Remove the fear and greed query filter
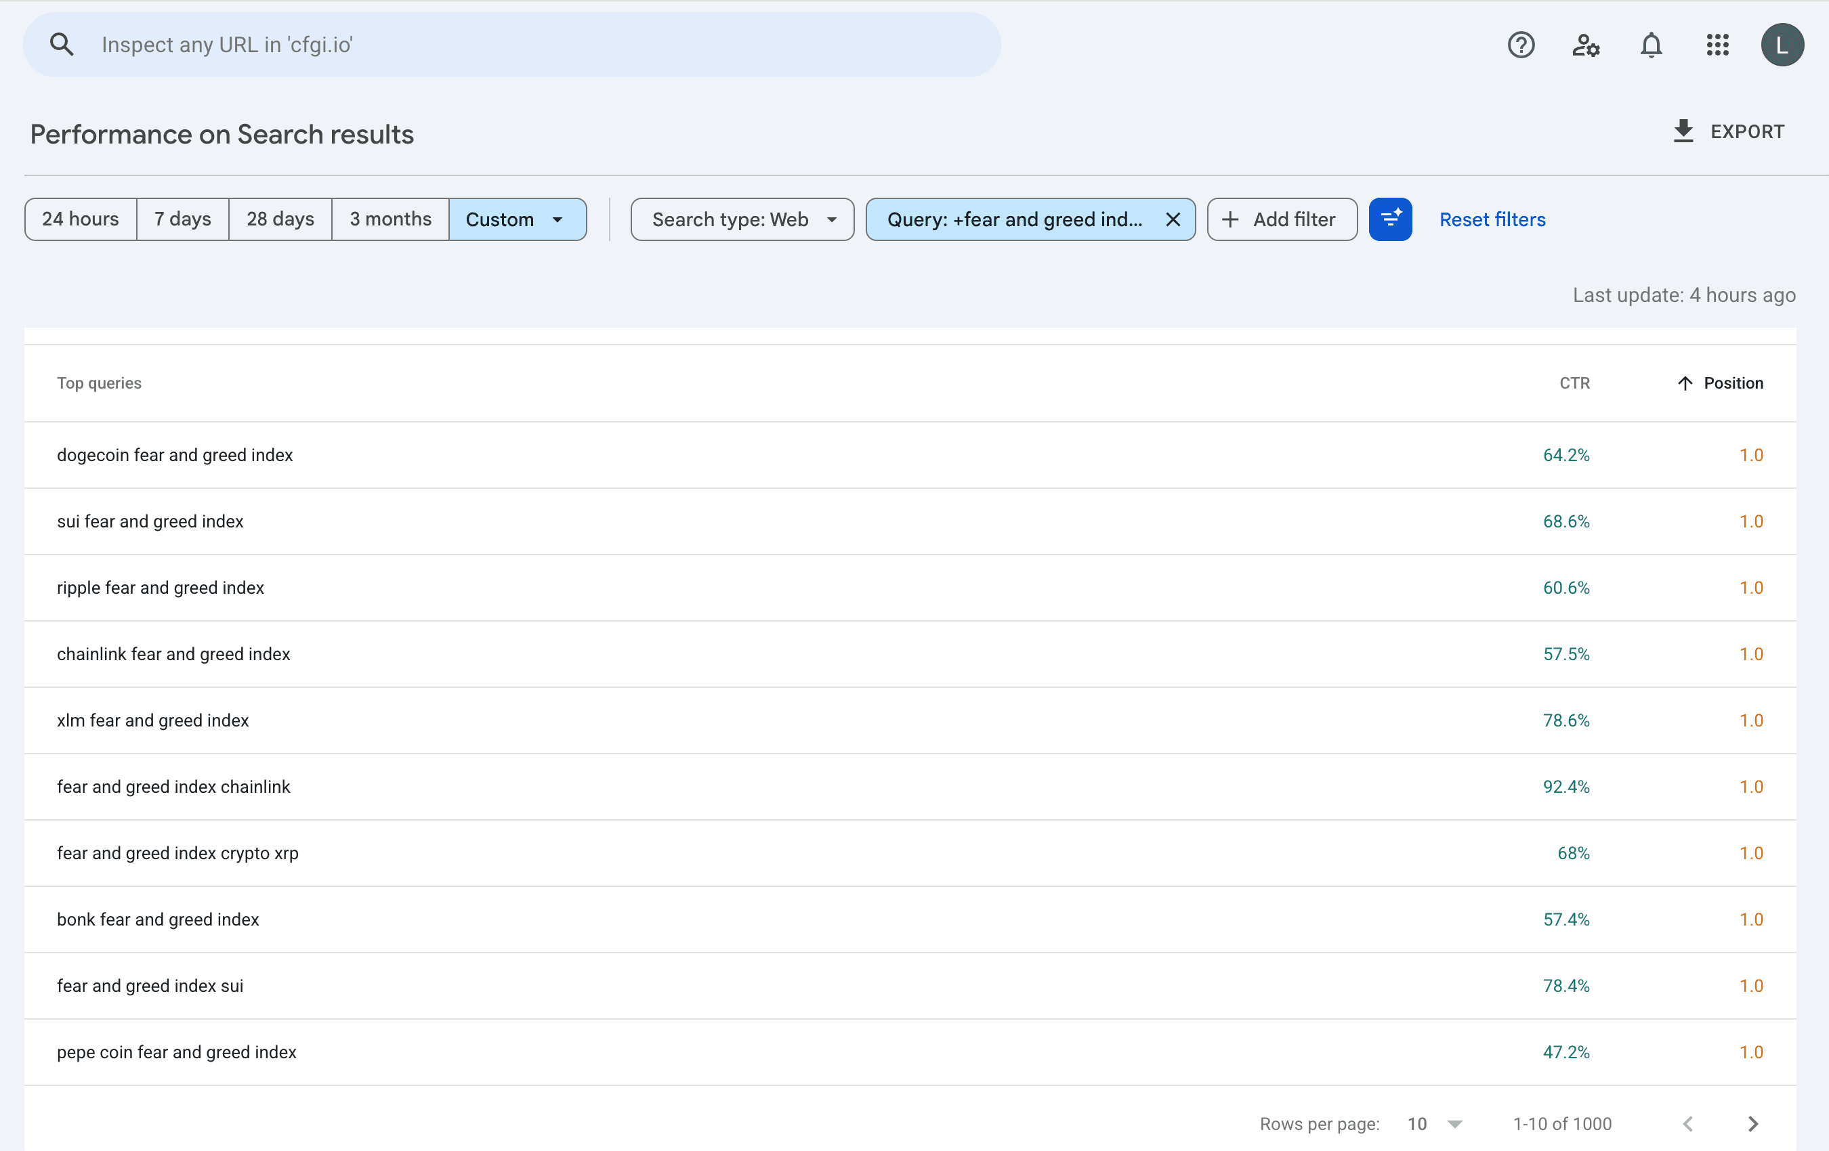The height and width of the screenshot is (1151, 1829). [1172, 219]
